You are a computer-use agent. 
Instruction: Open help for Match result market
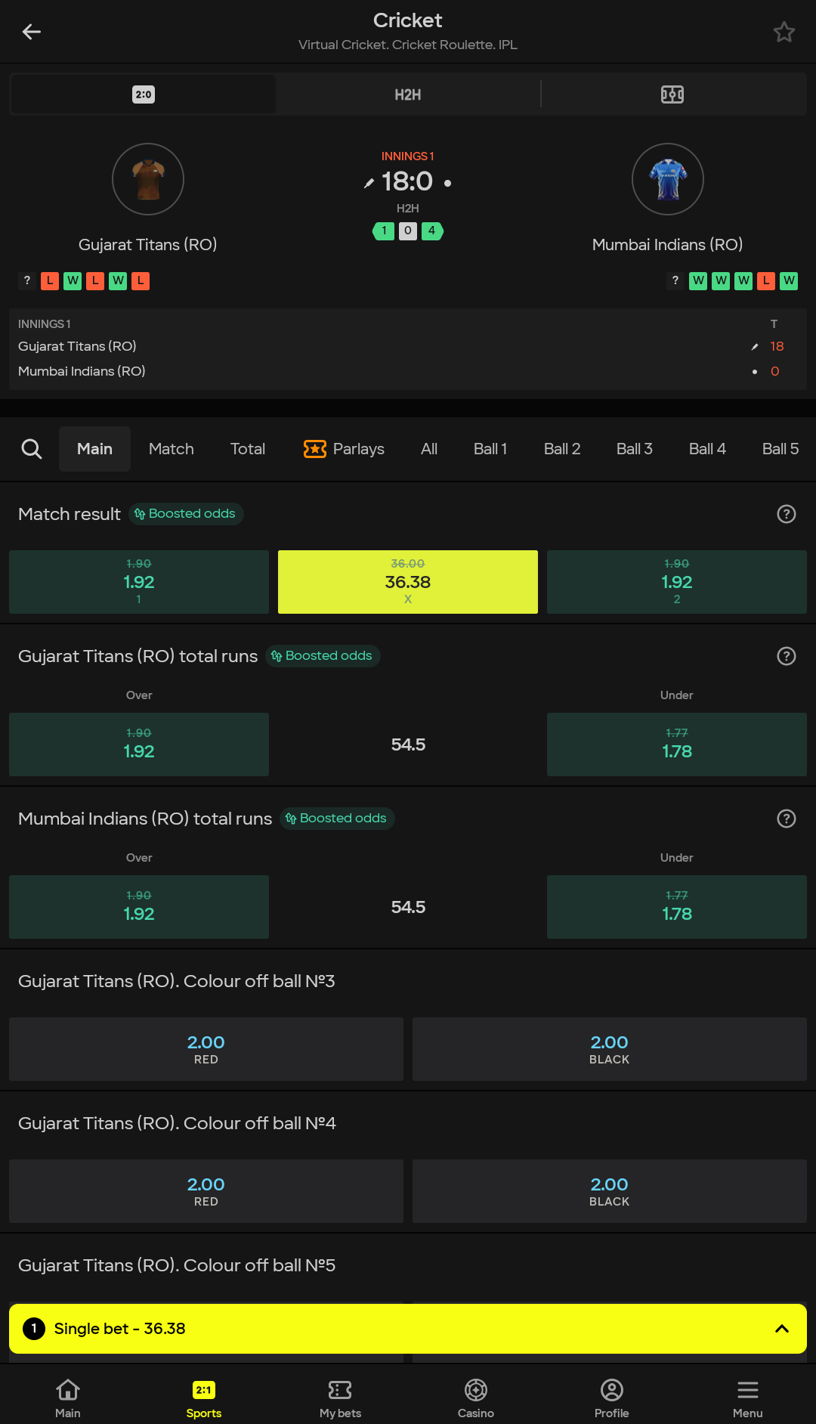coord(787,514)
